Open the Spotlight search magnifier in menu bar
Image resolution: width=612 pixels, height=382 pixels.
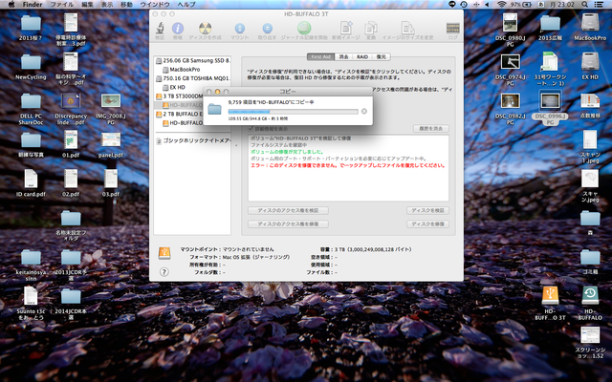584,4
